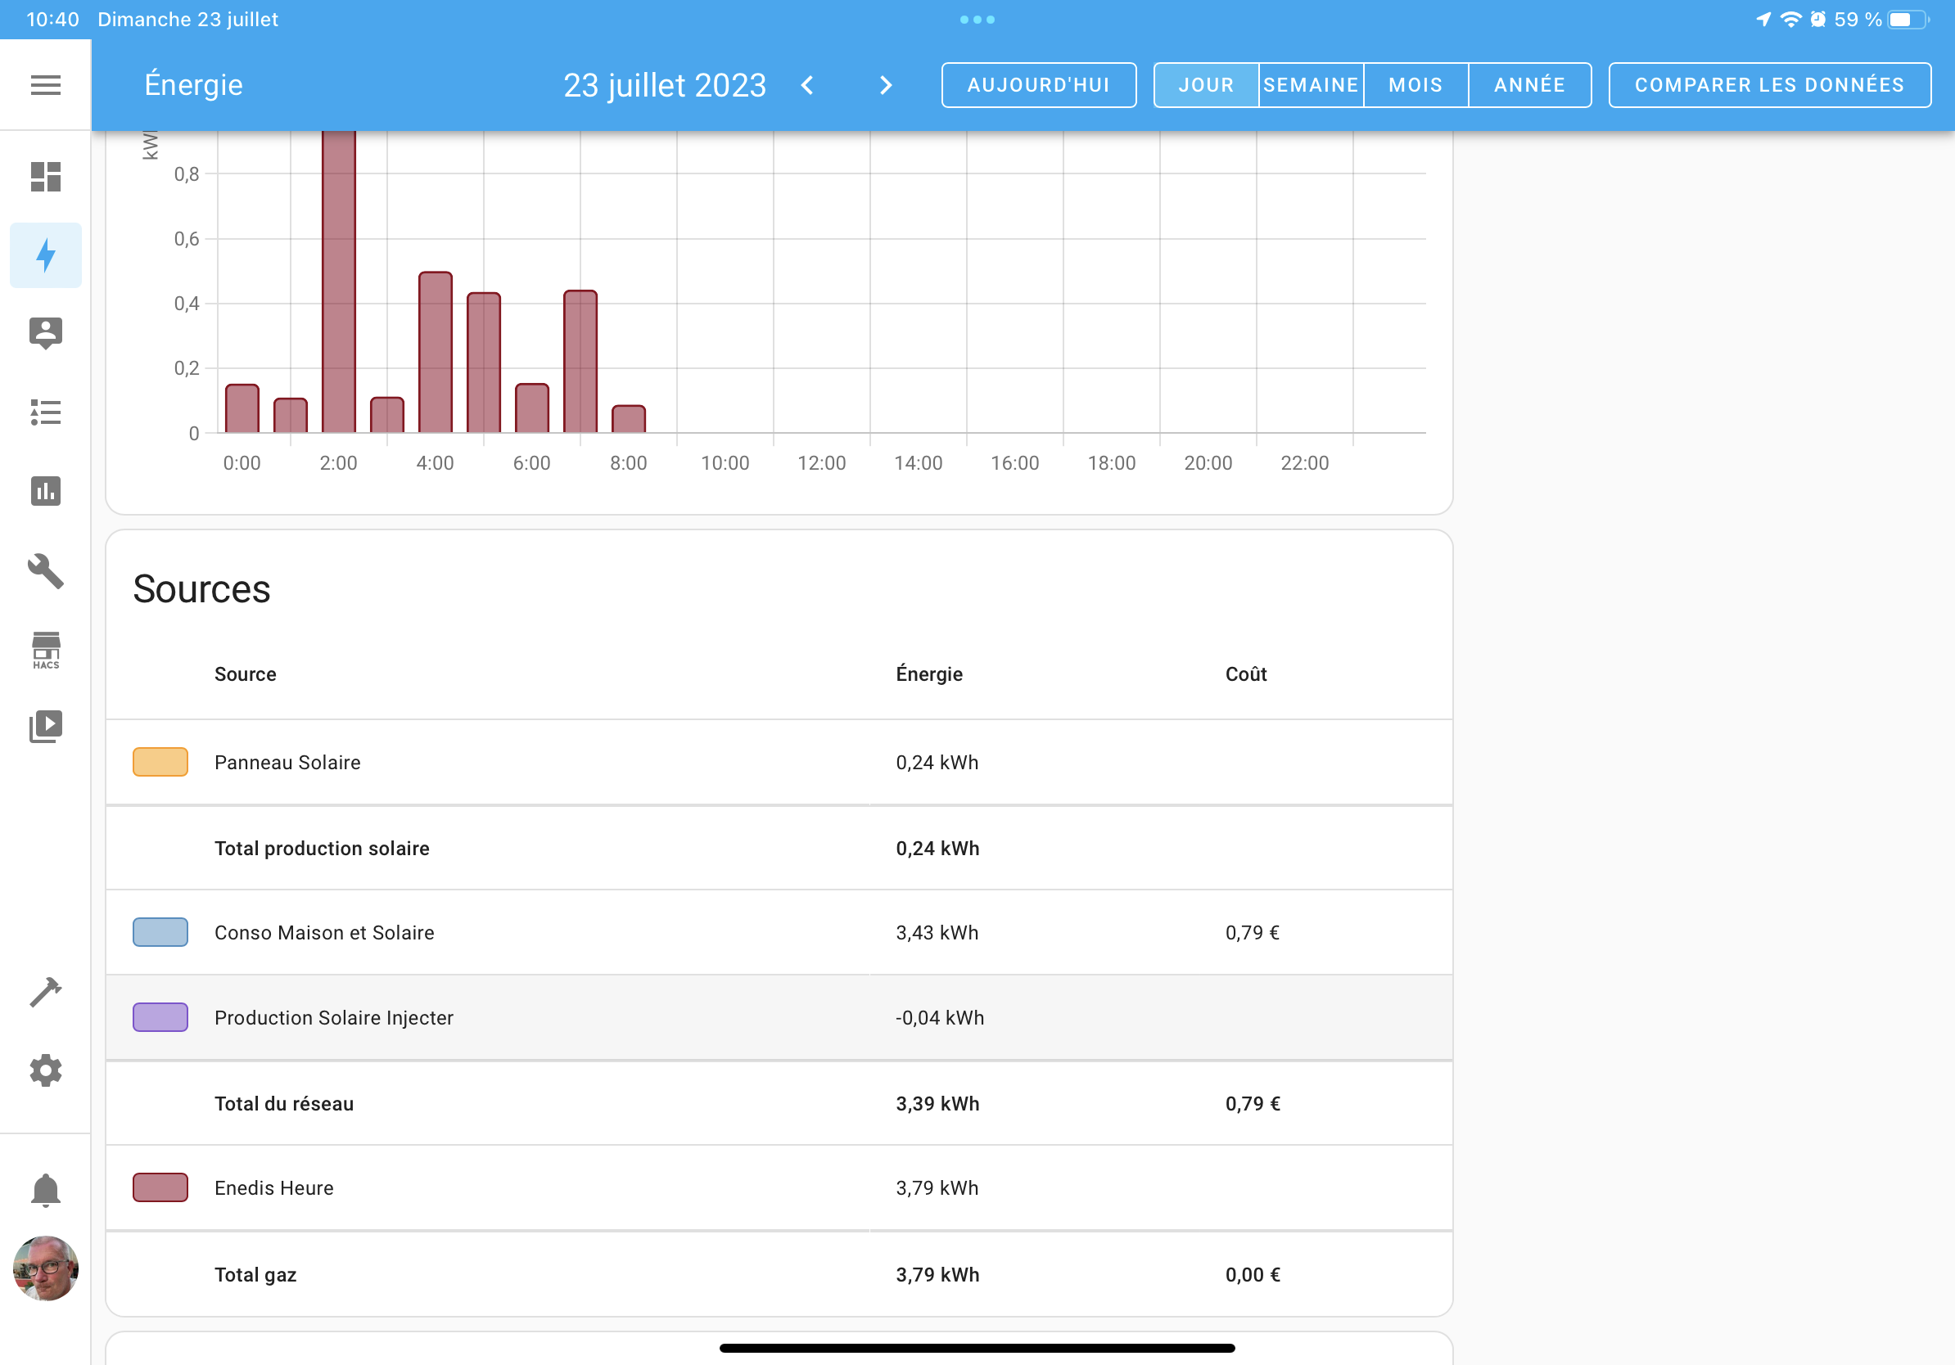
Task: Open the user profile avatar
Action: click(x=45, y=1268)
